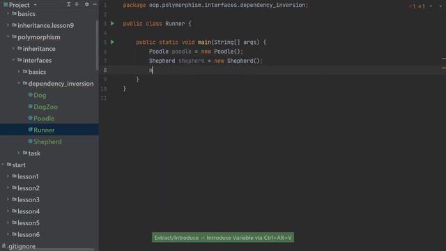Run the Runner class via gutter arrow
This screenshot has width=446, height=251.
pyautogui.click(x=113, y=23)
